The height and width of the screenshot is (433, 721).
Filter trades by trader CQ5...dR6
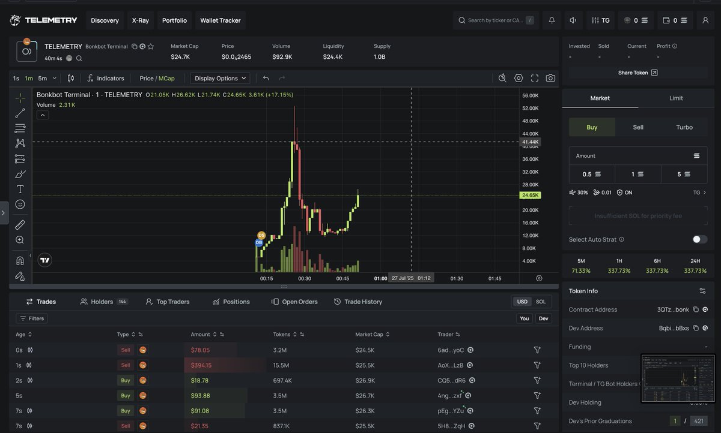537,380
